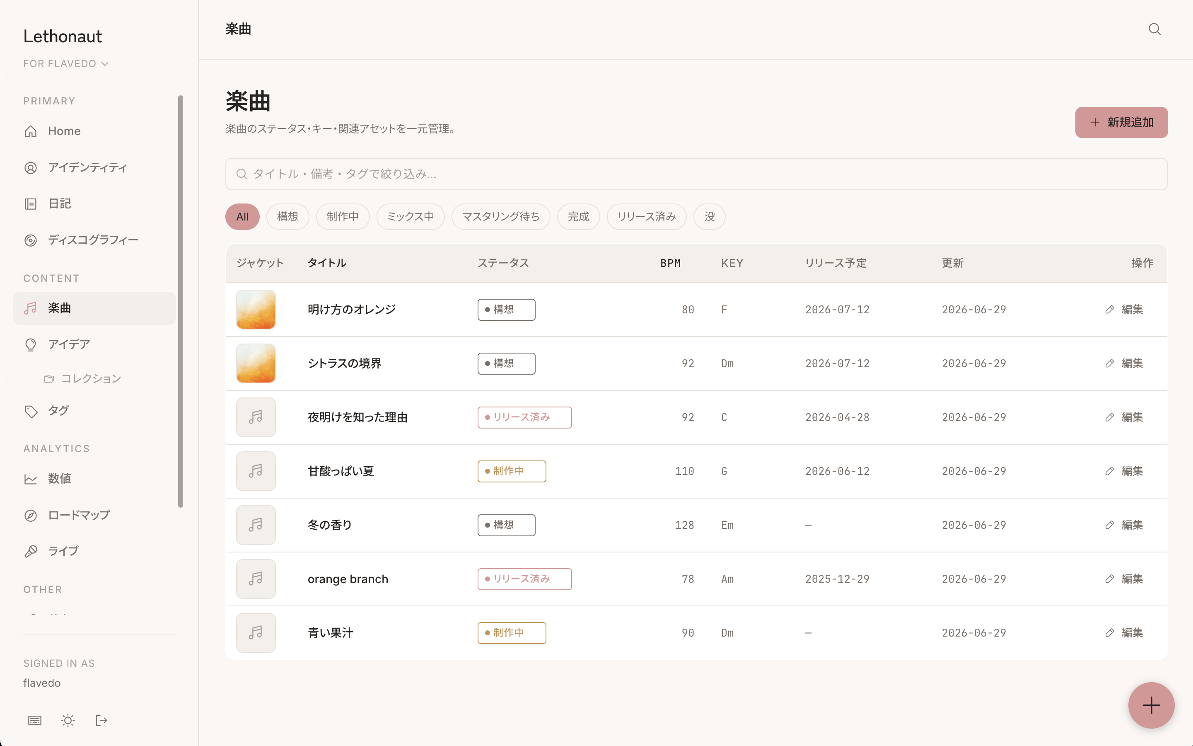
Task: Click orange jacket thumbnail for シトラスの境界
Action: pyautogui.click(x=256, y=363)
